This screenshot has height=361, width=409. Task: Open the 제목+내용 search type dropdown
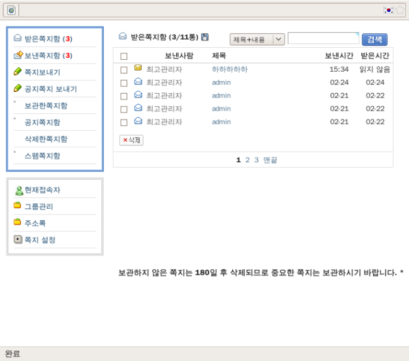pos(257,39)
